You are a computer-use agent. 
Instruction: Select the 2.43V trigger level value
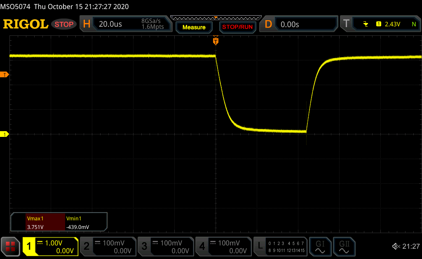tap(392, 24)
